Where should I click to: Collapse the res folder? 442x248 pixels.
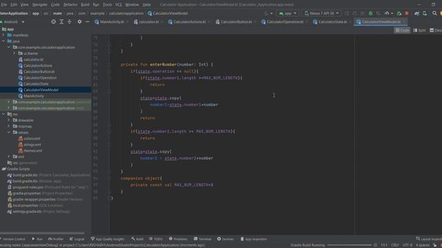click(3, 114)
